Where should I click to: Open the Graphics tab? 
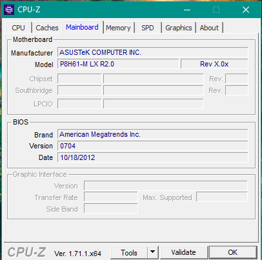tap(179, 28)
